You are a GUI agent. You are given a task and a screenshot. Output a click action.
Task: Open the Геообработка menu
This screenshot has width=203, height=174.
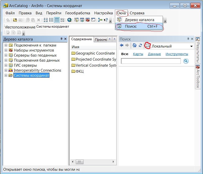[78, 13]
